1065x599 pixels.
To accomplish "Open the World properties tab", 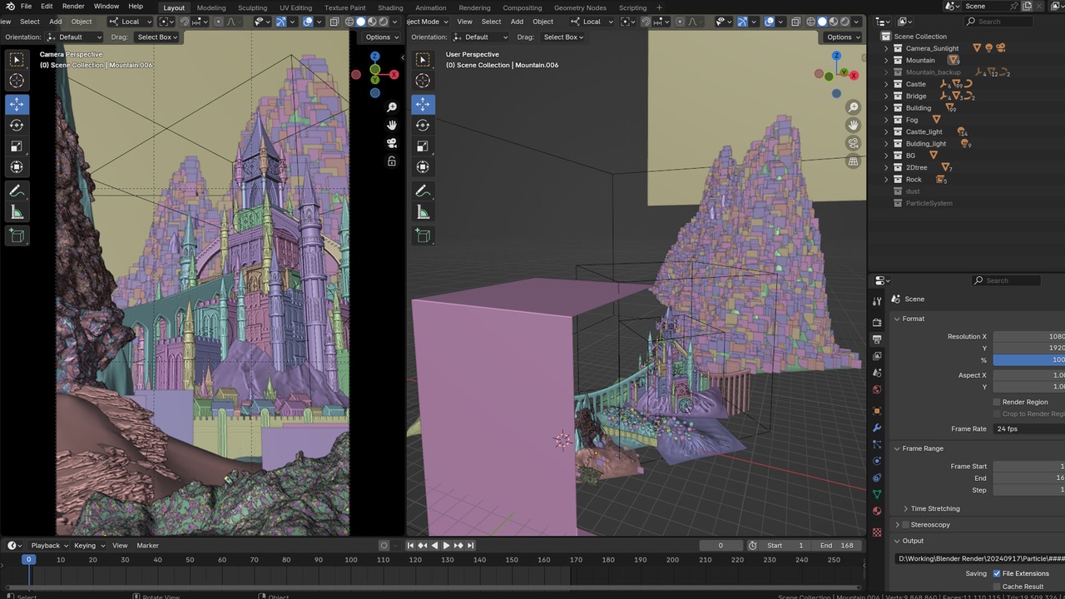I will pos(877,389).
